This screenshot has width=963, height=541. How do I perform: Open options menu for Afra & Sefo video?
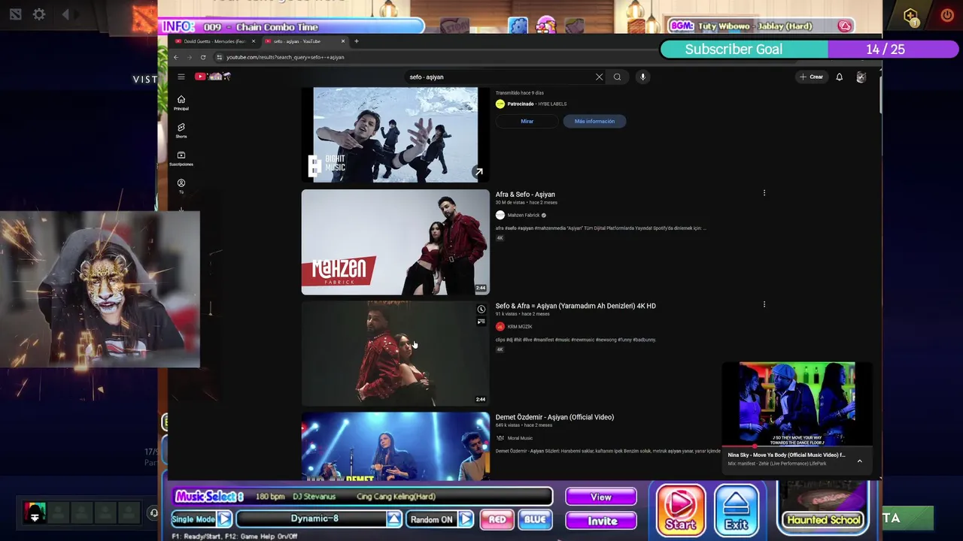(764, 193)
